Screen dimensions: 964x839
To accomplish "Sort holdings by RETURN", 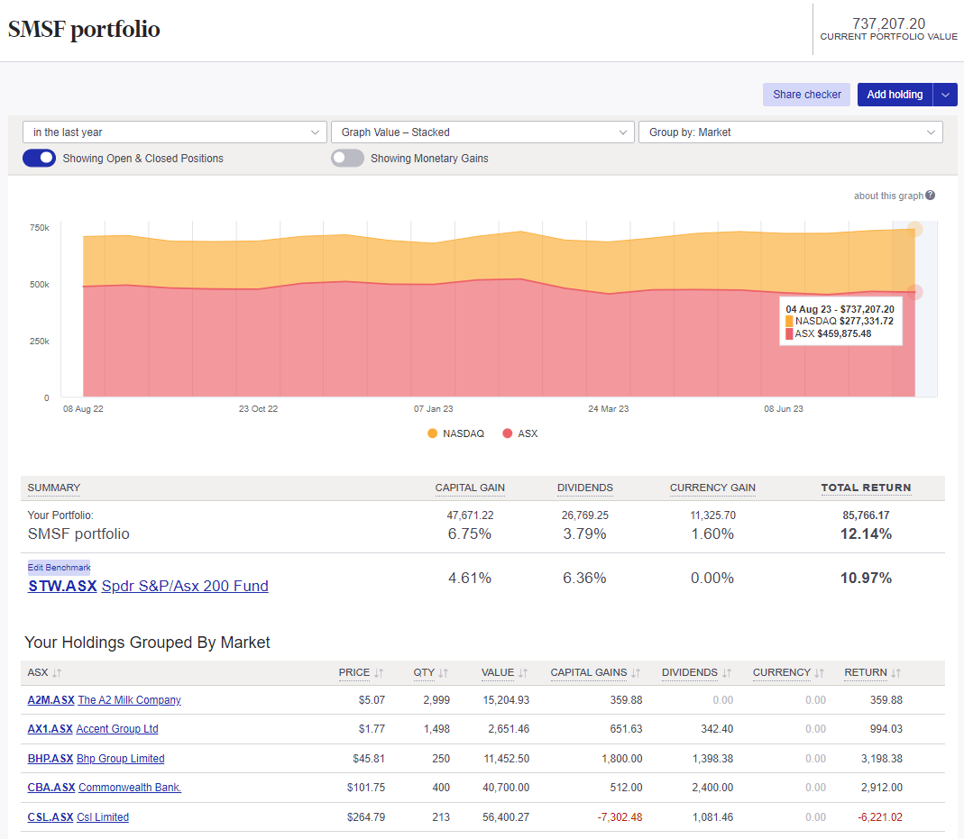I will tap(867, 672).
